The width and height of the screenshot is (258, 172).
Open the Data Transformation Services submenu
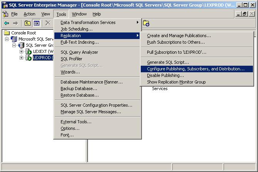[x=97, y=22]
